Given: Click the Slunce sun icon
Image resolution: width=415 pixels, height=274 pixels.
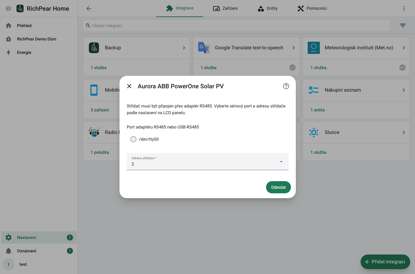Looking at the screenshot, I should point(314,132).
